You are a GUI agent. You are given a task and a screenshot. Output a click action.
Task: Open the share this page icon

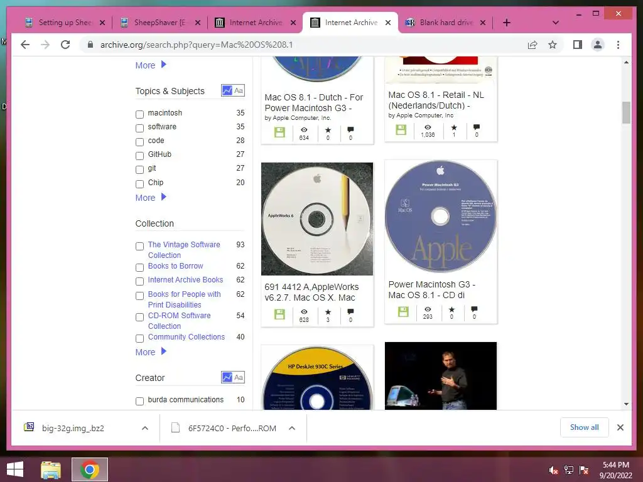tap(532, 45)
